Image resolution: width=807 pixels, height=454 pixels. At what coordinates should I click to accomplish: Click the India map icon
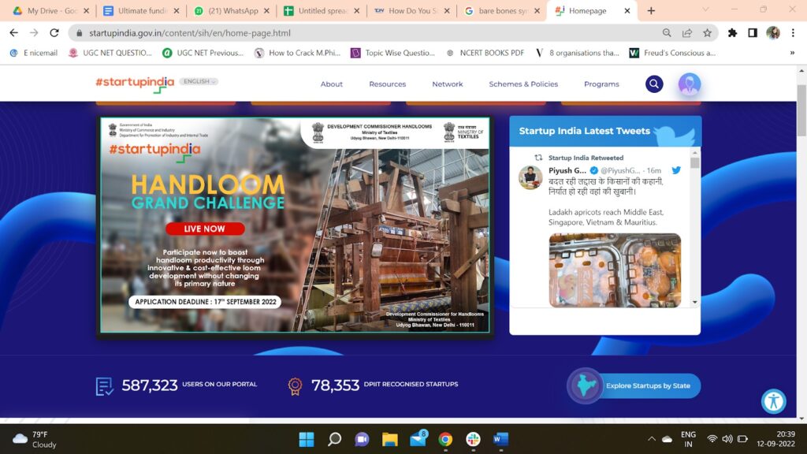click(x=586, y=385)
